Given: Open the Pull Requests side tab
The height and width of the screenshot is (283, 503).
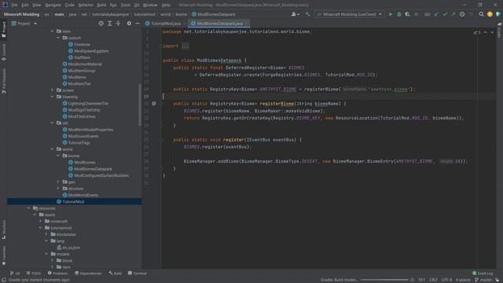Looking at the screenshot, I should coord(3,80).
